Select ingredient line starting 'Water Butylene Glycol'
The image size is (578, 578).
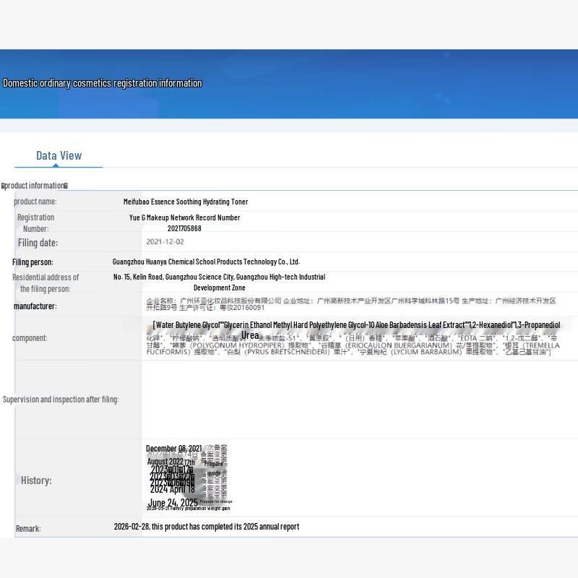356,325
